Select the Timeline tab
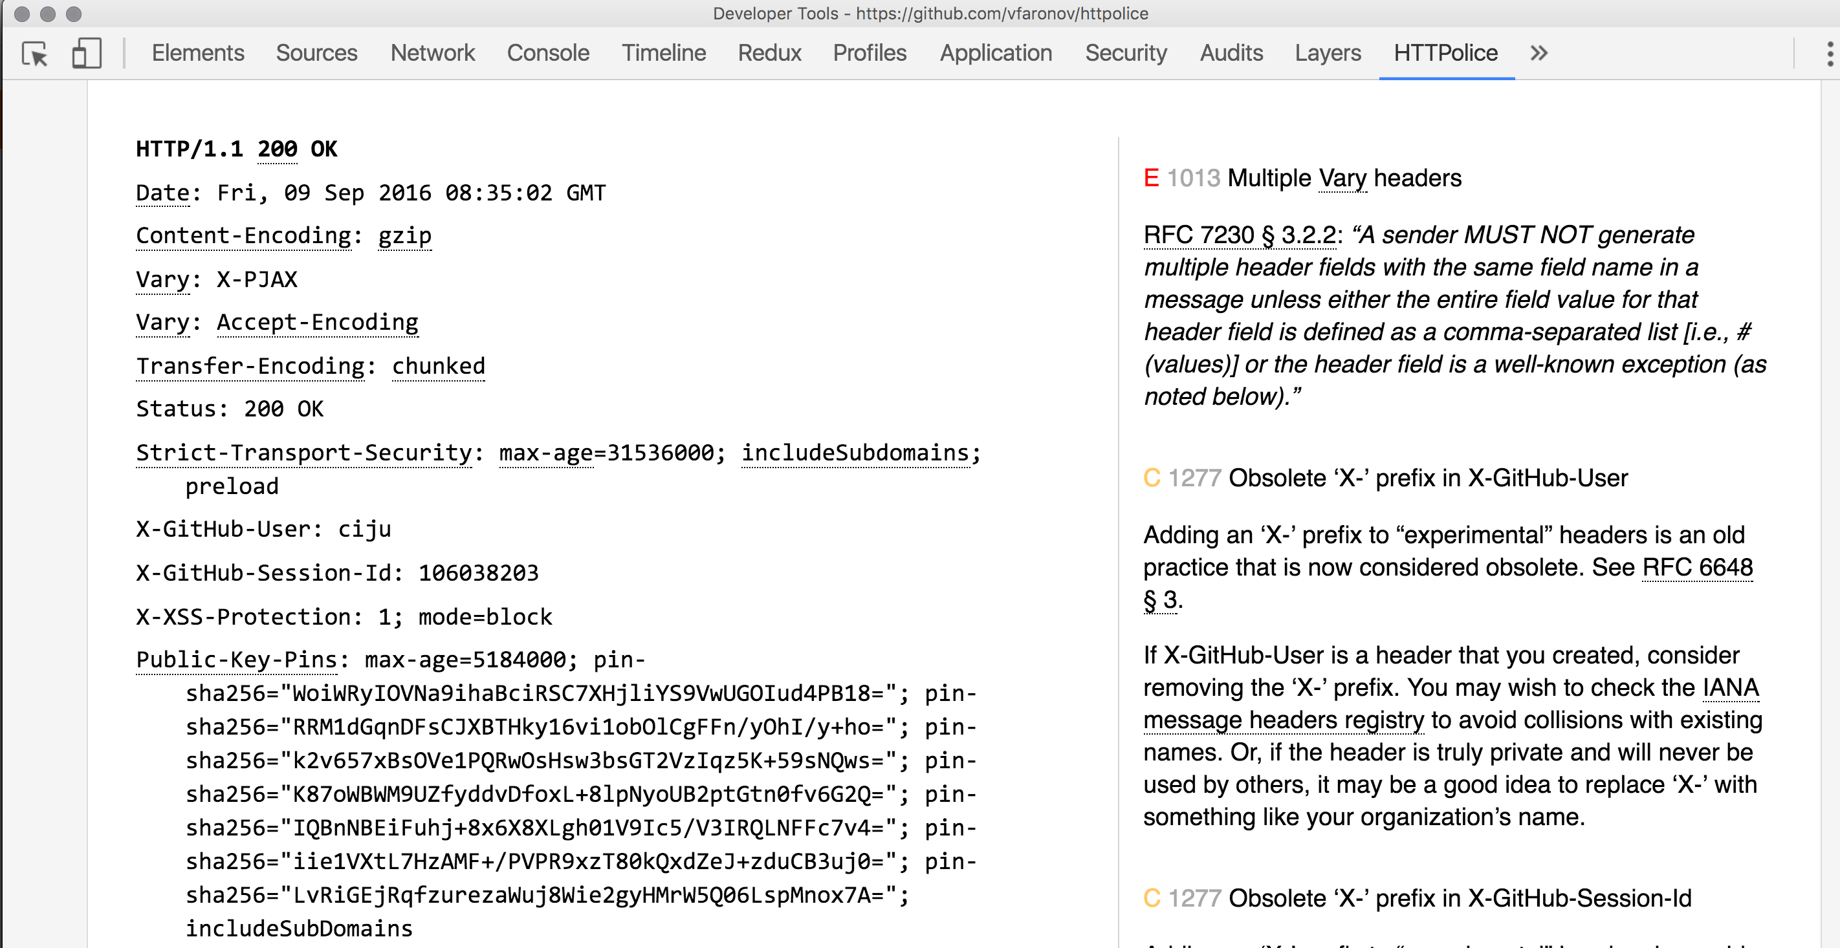 pyautogui.click(x=664, y=53)
